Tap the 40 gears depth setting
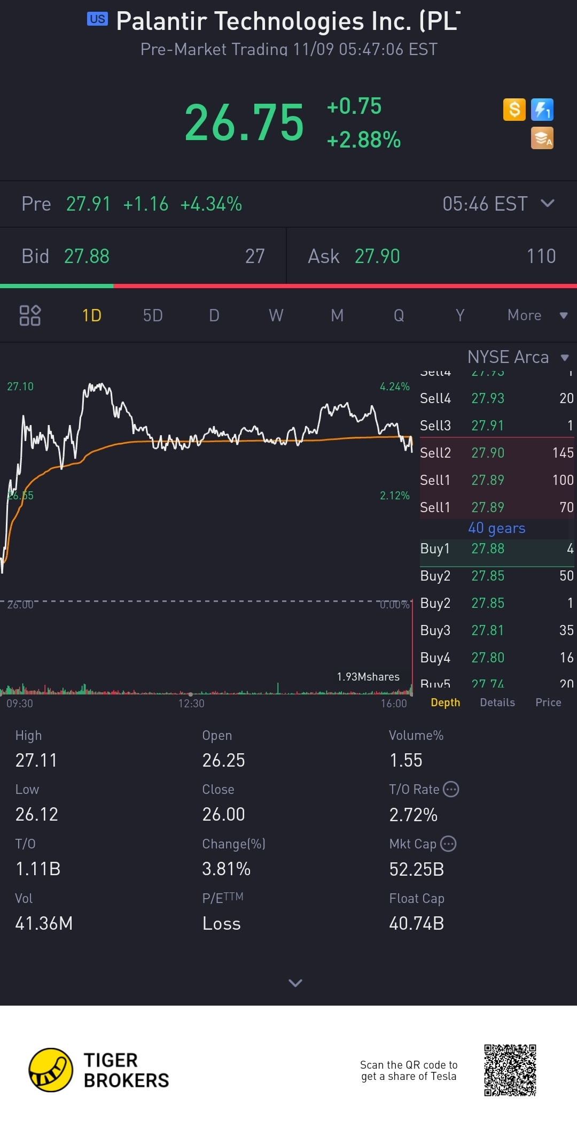 point(497,528)
